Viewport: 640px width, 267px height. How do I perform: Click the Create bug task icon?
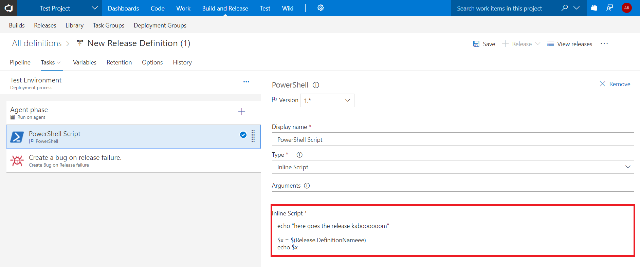tap(17, 160)
